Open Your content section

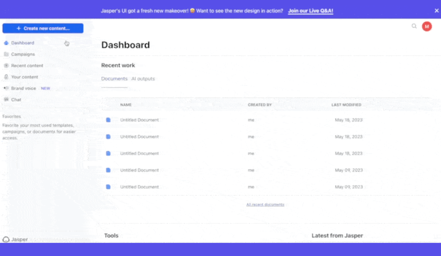(x=24, y=77)
